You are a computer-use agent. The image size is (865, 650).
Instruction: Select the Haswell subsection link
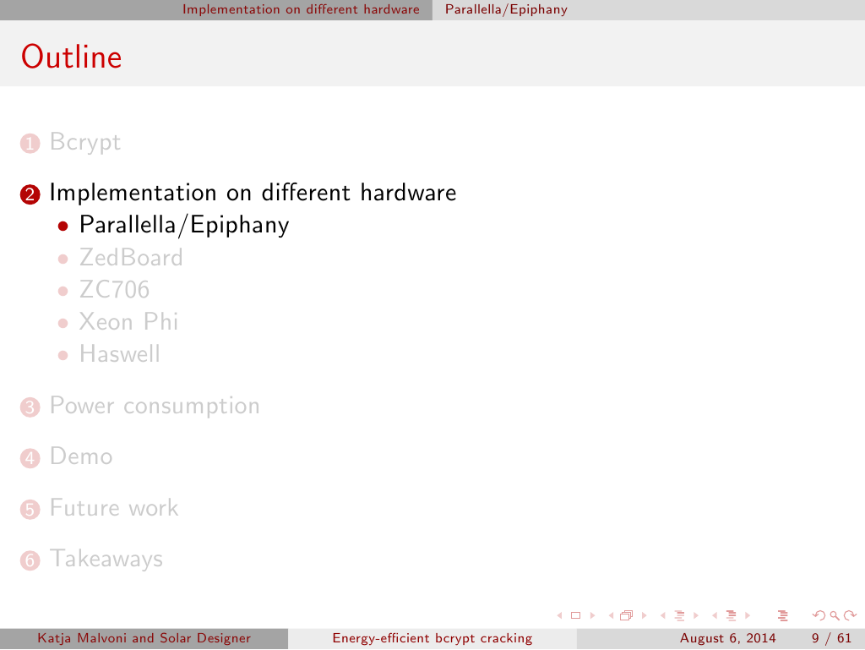click(119, 354)
